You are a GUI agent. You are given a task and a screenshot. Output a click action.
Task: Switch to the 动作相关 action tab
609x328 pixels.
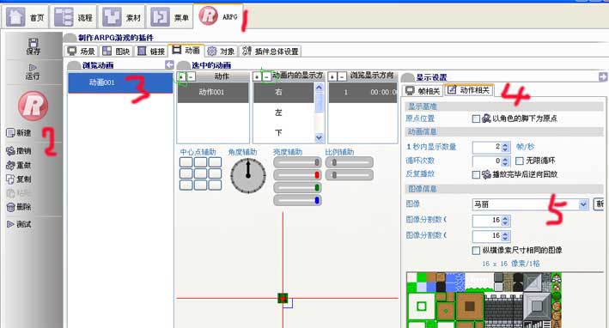469,89
